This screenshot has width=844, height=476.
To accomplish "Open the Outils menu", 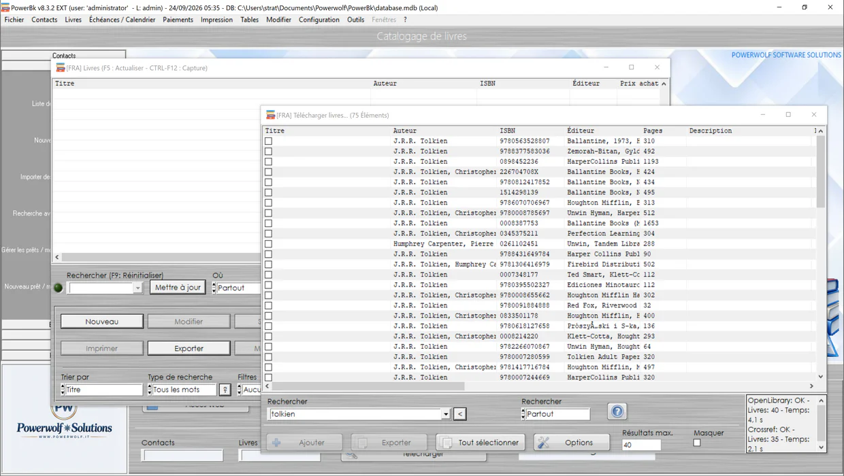I will pos(355,20).
